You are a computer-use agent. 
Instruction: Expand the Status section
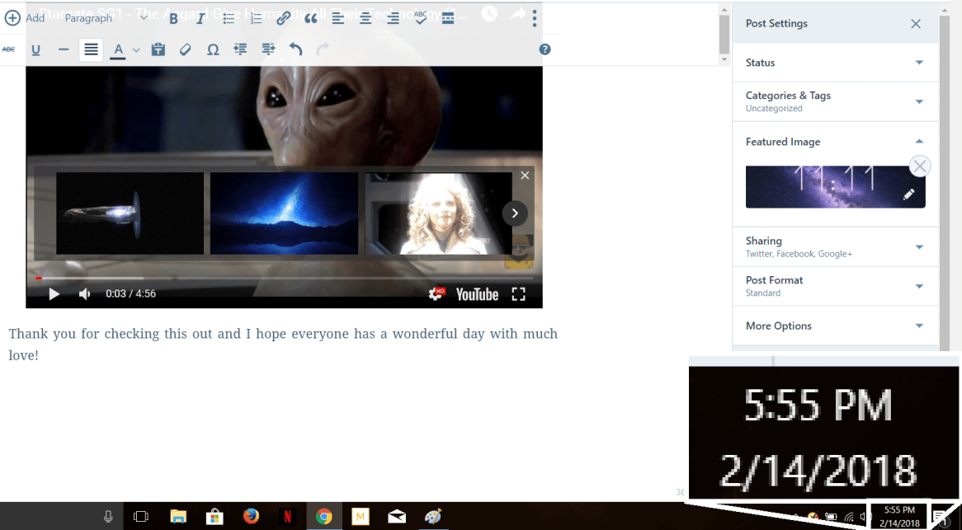pyautogui.click(x=835, y=63)
